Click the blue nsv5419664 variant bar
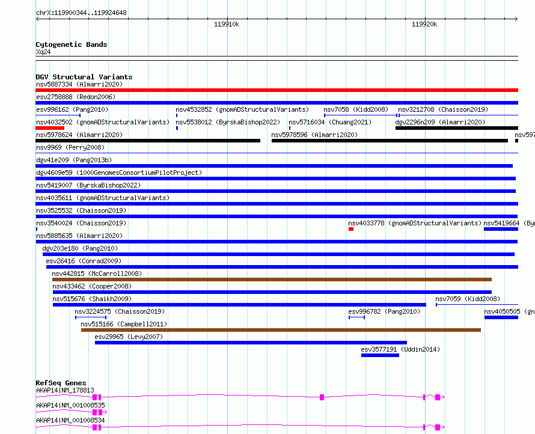535x434 pixels. 501,229
